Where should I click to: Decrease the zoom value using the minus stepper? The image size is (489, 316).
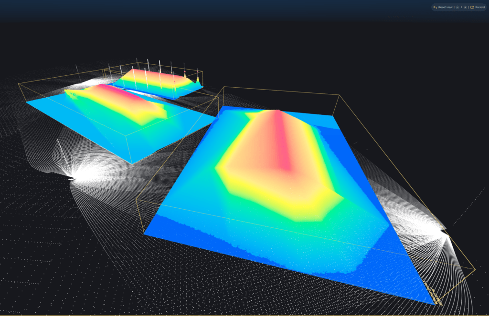pos(457,7)
